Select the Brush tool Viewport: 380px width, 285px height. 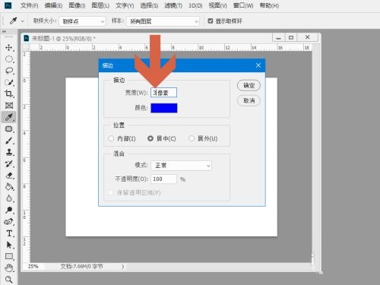[9, 141]
